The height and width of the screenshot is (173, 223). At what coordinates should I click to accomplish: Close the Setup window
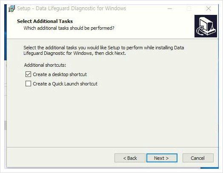tap(209, 9)
